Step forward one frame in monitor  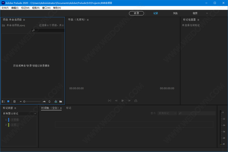coord(129,101)
